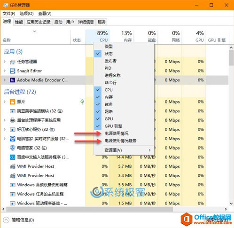Image resolution: width=234 pixels, height=228 pixels.
Task: Expand the 任务管理器 process row
Action: click(x=5, y=62)
